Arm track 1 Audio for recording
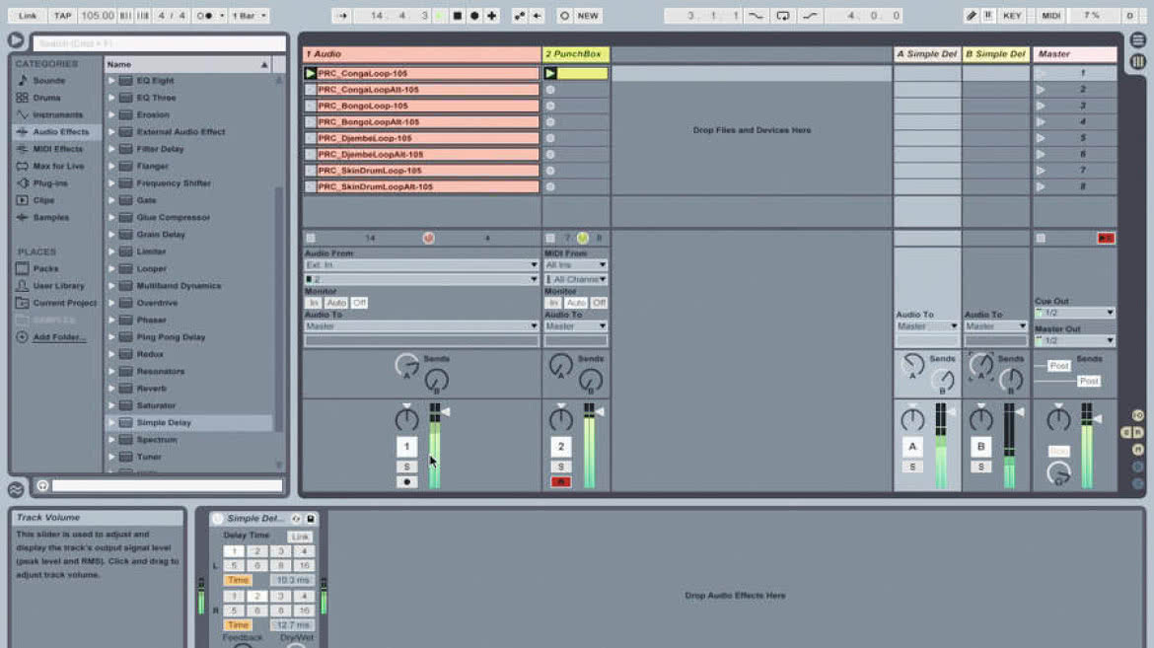The image size is (1154, 648). (x=406, y=482)
